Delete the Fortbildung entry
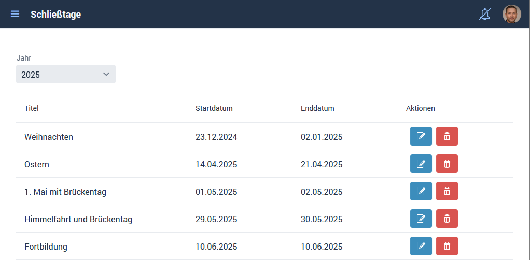 (447, 247)
